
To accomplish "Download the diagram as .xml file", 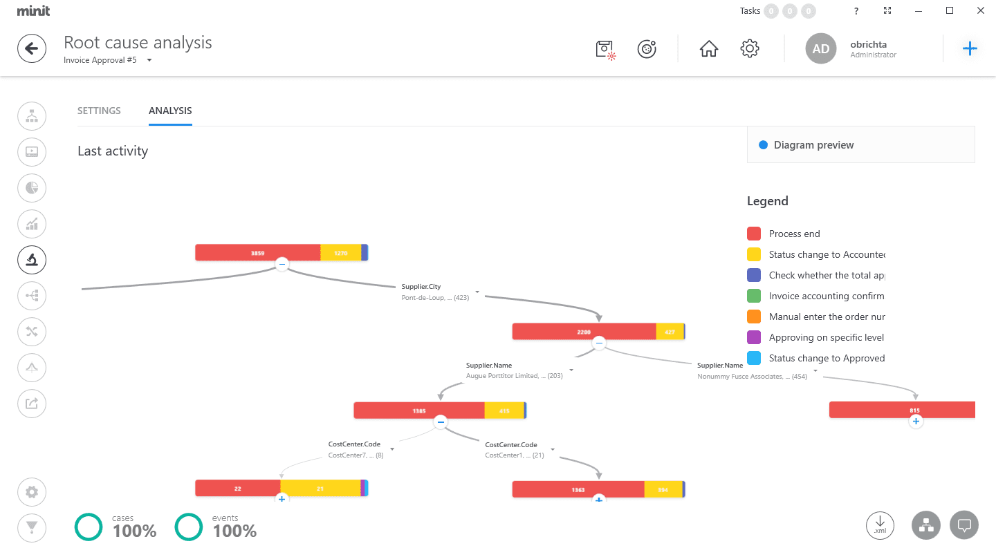I will click(x=880, y=525).
